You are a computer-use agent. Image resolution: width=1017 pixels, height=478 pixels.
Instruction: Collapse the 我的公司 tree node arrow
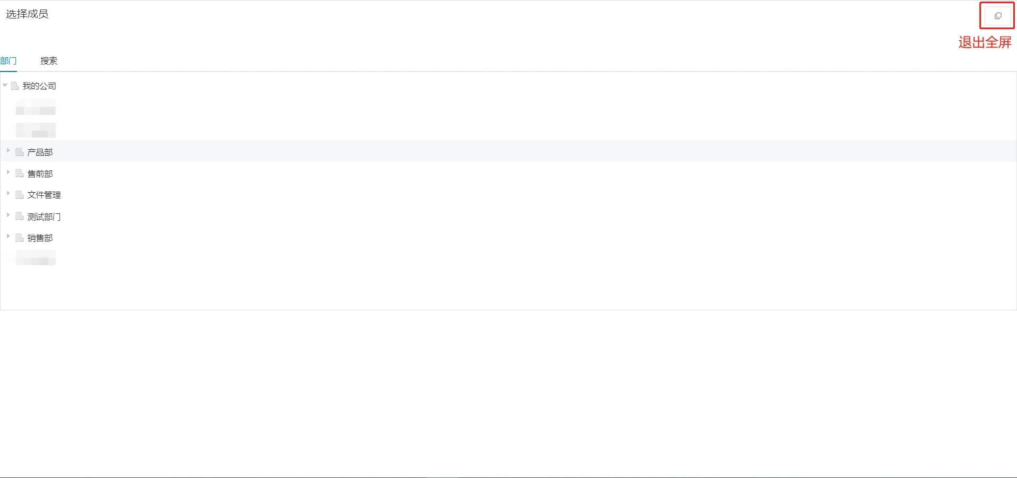point(5,85)
